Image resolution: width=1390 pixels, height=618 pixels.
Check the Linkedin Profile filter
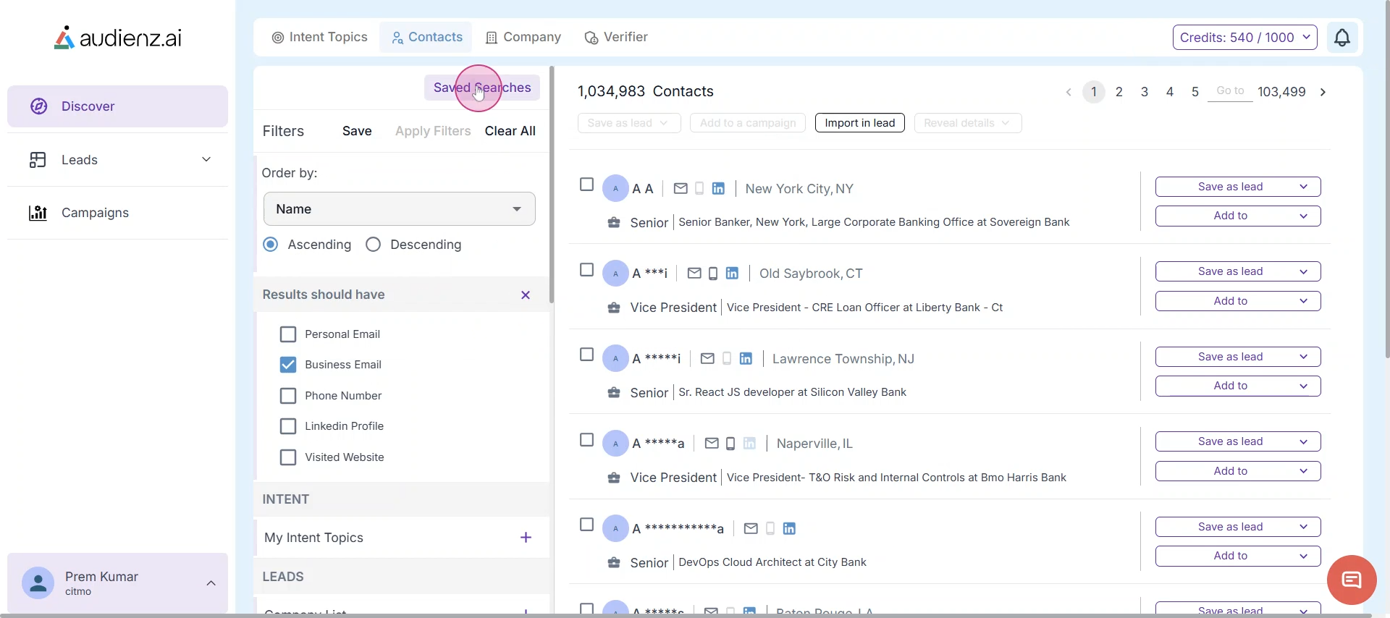click(x=288, y=426)
